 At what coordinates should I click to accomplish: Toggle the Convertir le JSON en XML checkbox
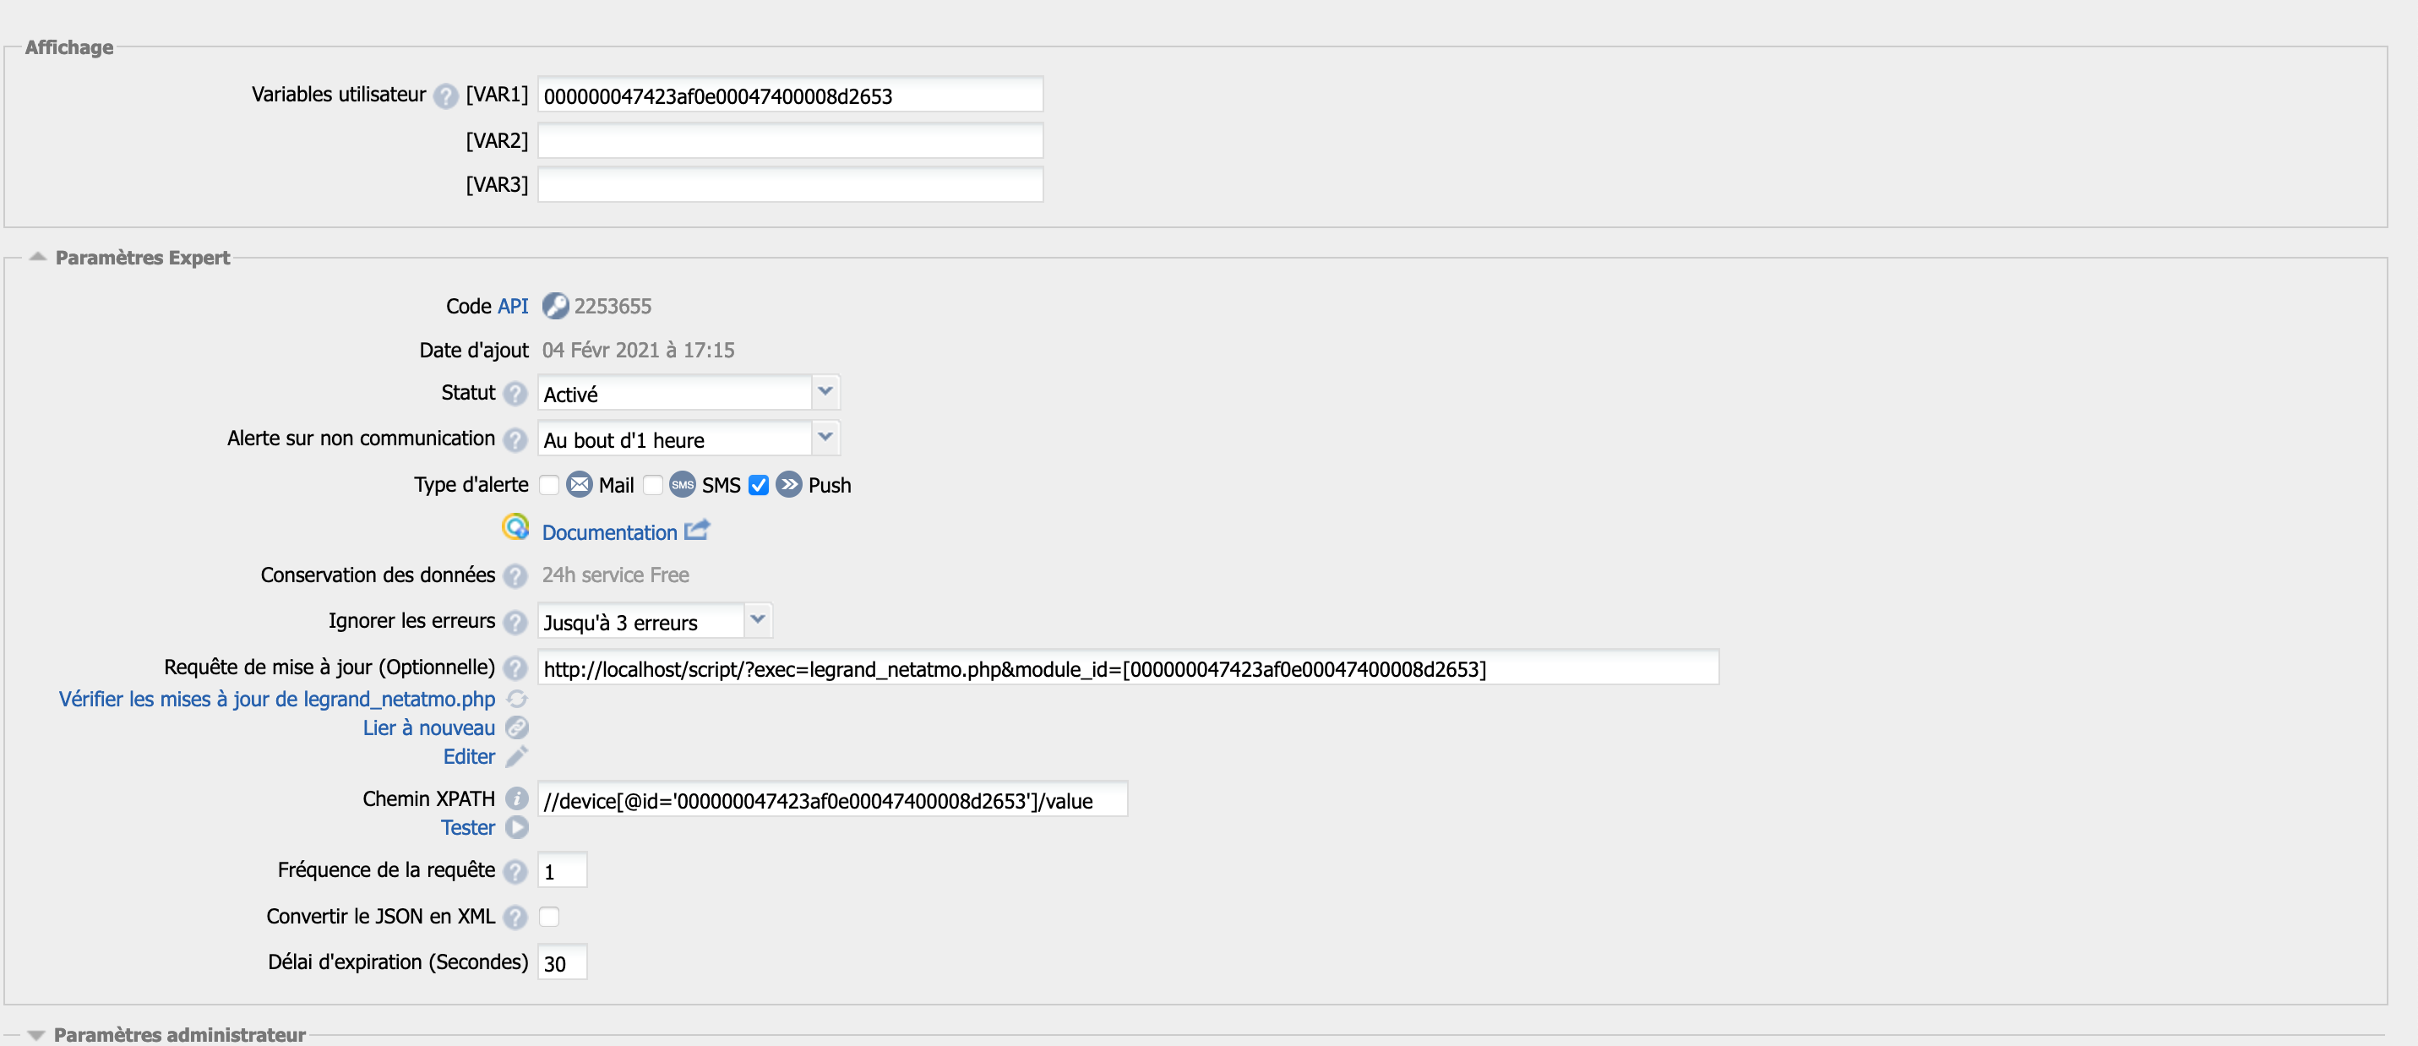coord(549,917)
